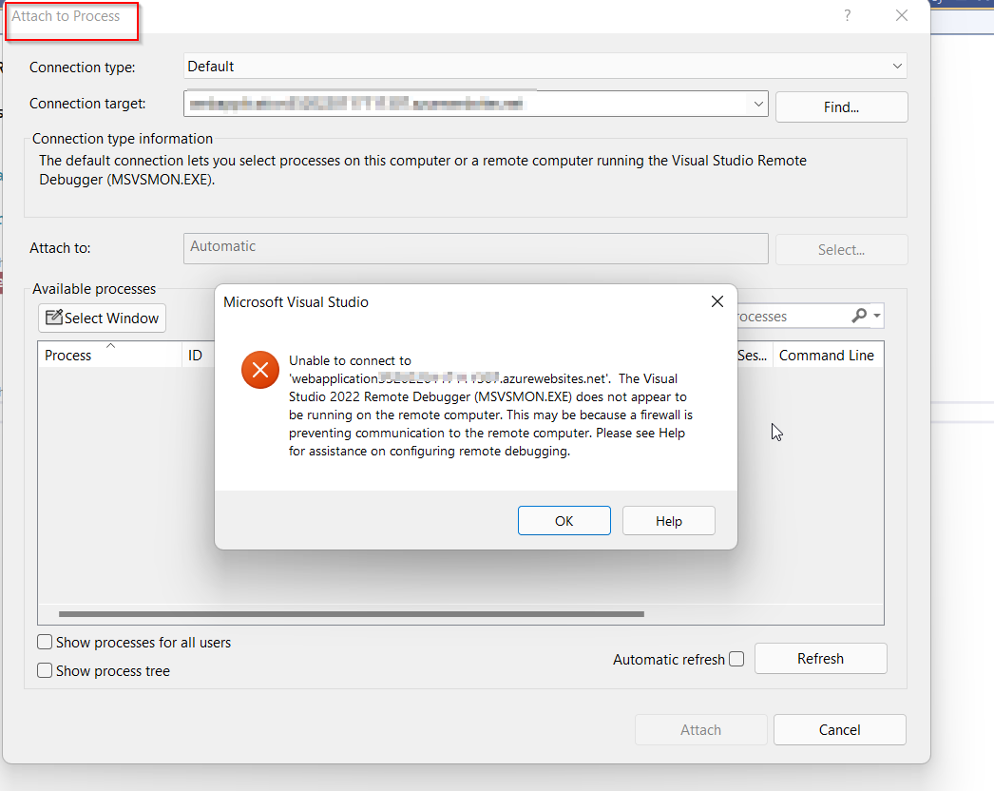Viewport: 994px width, 791px height.
Task: Open Help from the error dialog
Action: click(x=668, y=521)
